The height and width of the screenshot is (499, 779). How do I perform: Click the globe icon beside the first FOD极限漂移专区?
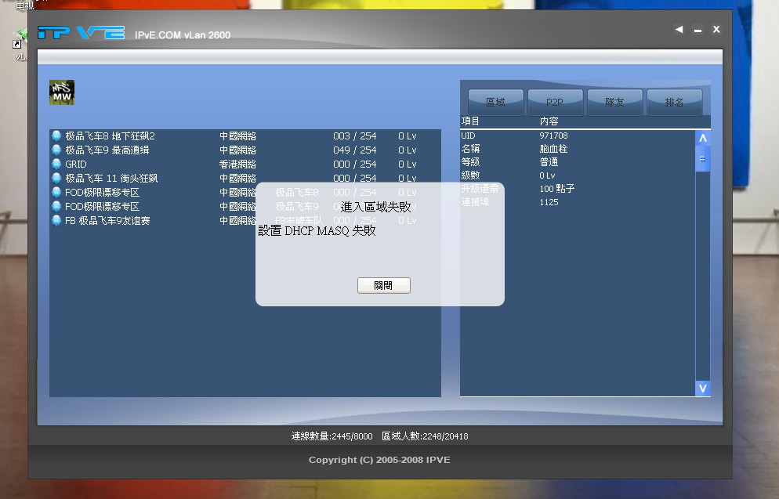pos(56,192)
